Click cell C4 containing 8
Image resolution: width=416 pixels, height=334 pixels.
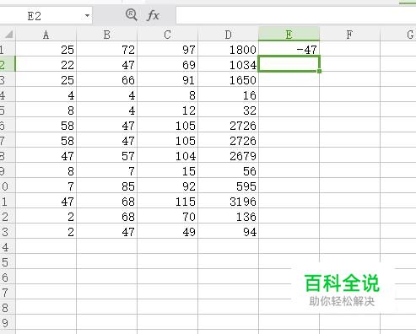(x=167, y=94)
